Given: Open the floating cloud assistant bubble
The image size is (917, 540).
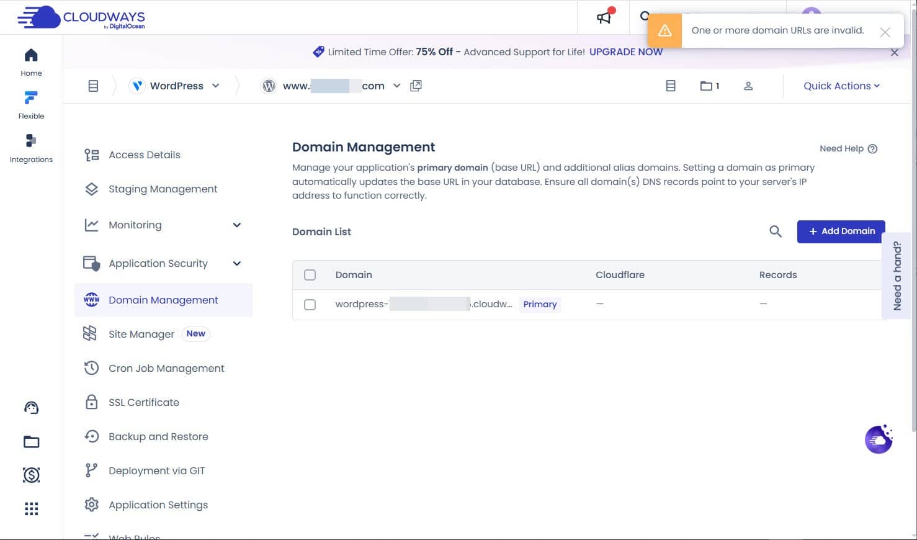Looking at the screenshot, I should tap(879, 439).
